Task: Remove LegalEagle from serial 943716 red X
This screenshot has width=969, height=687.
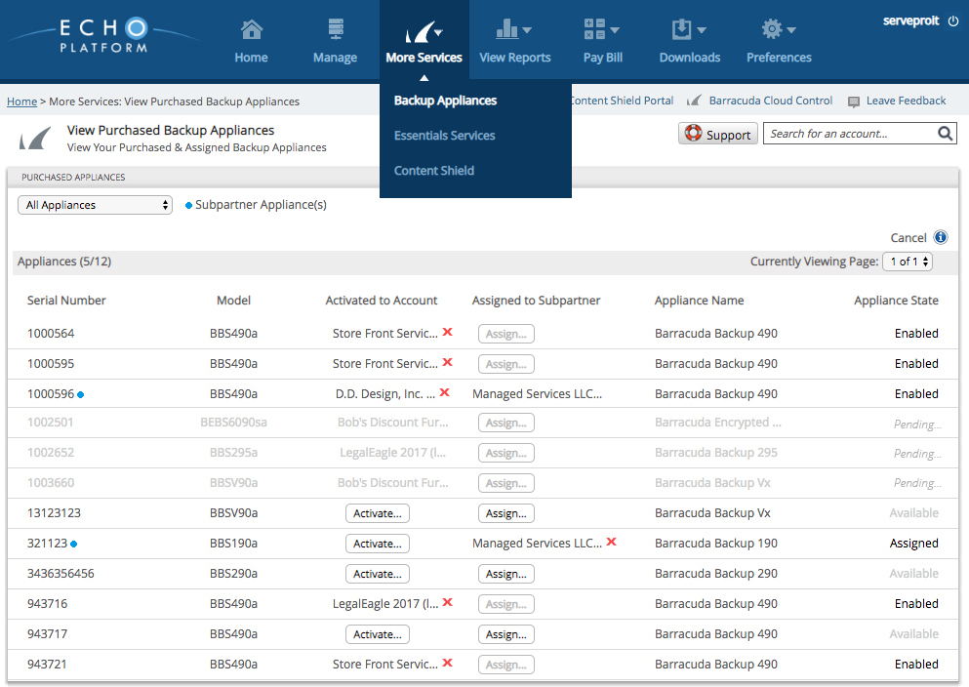Action: pos(448,602)
